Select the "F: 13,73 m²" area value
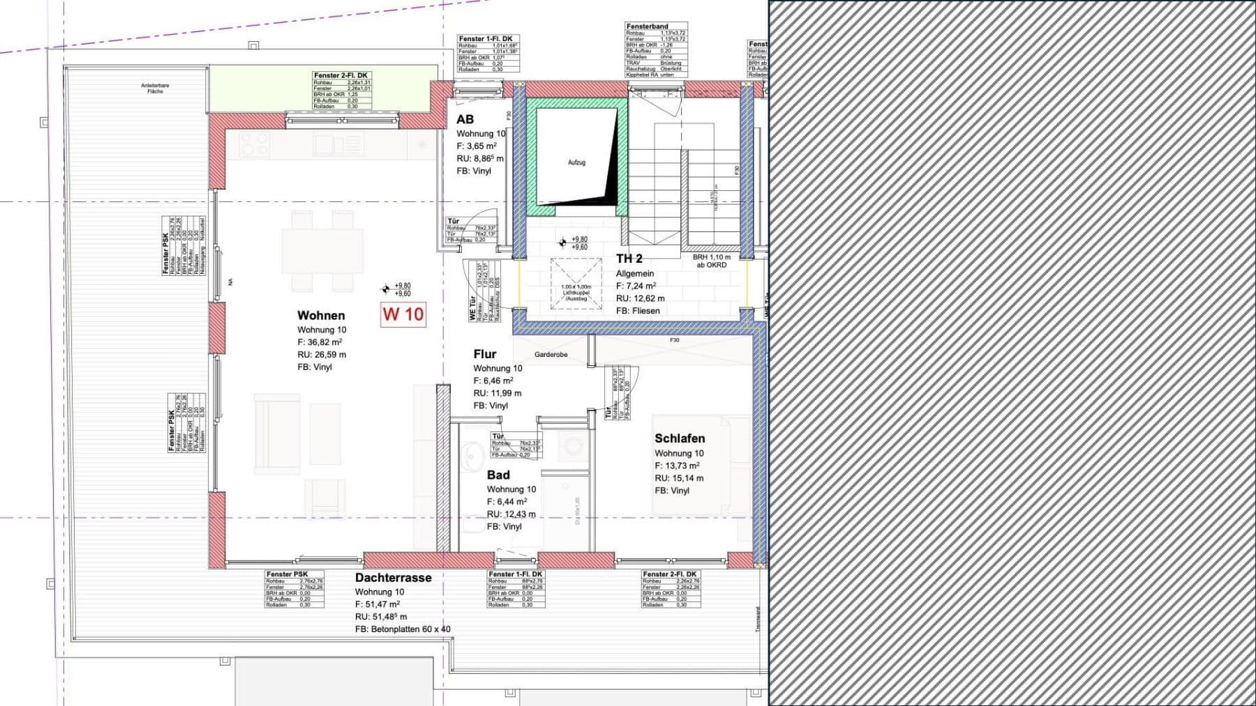Screen dimensions: 1256x706 coord(677,466)
